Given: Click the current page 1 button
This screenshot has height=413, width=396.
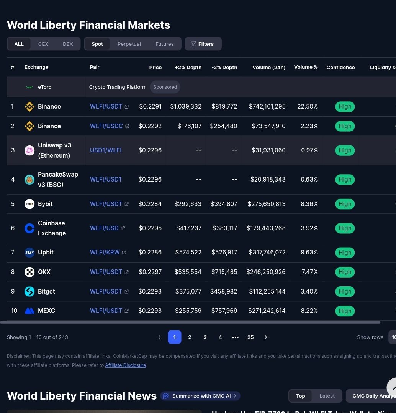Looking at the screenshot, I should (175, 337).
